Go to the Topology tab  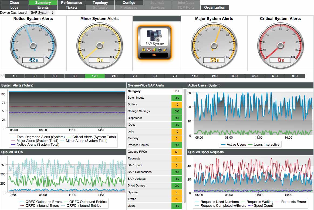pos(100,3)
